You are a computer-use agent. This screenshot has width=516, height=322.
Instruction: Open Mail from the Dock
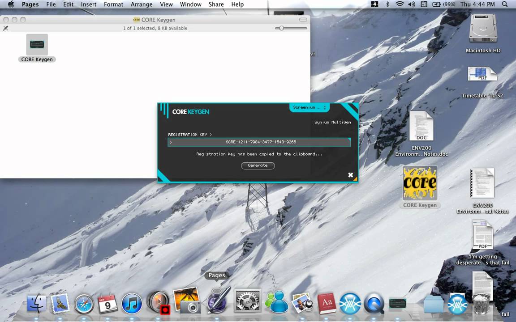(60, 303)
